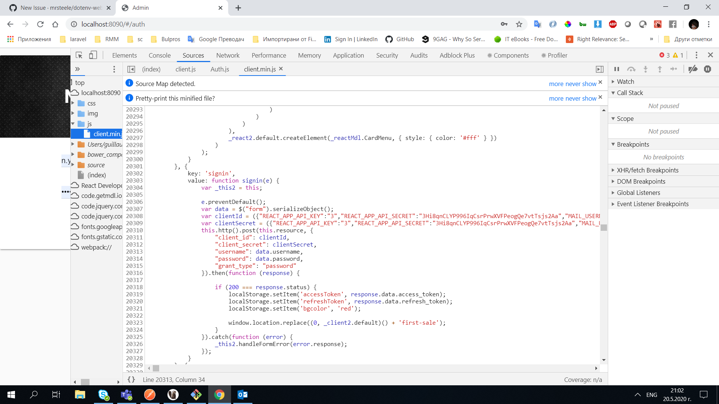Viewport: 719px width, 404px height.
Task: Click the inspect element picker icon
Action: click(x=79, y=55)
